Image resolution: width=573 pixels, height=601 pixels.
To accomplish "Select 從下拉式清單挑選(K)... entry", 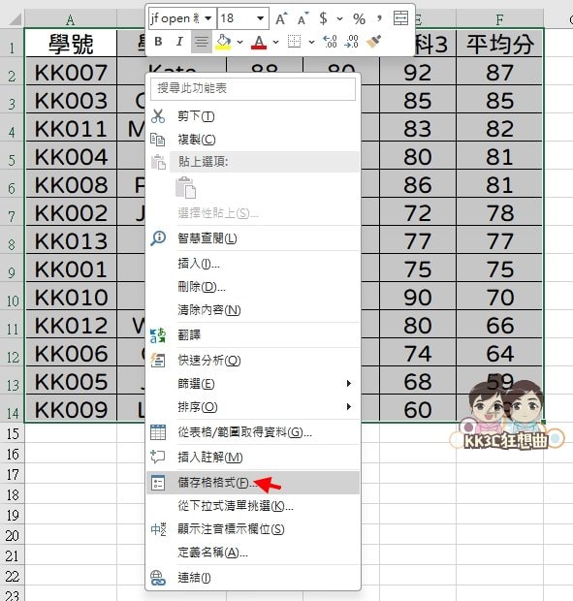I will pyautogui.click(x=253, y=506).
